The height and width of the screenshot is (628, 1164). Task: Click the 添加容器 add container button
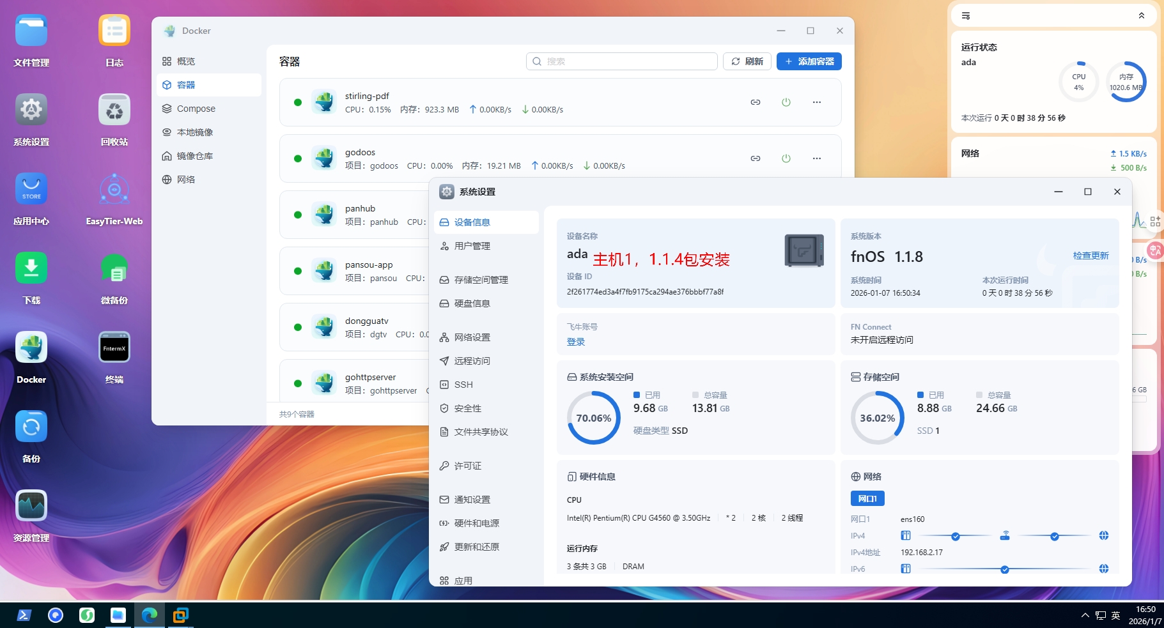tap(809, 61)
